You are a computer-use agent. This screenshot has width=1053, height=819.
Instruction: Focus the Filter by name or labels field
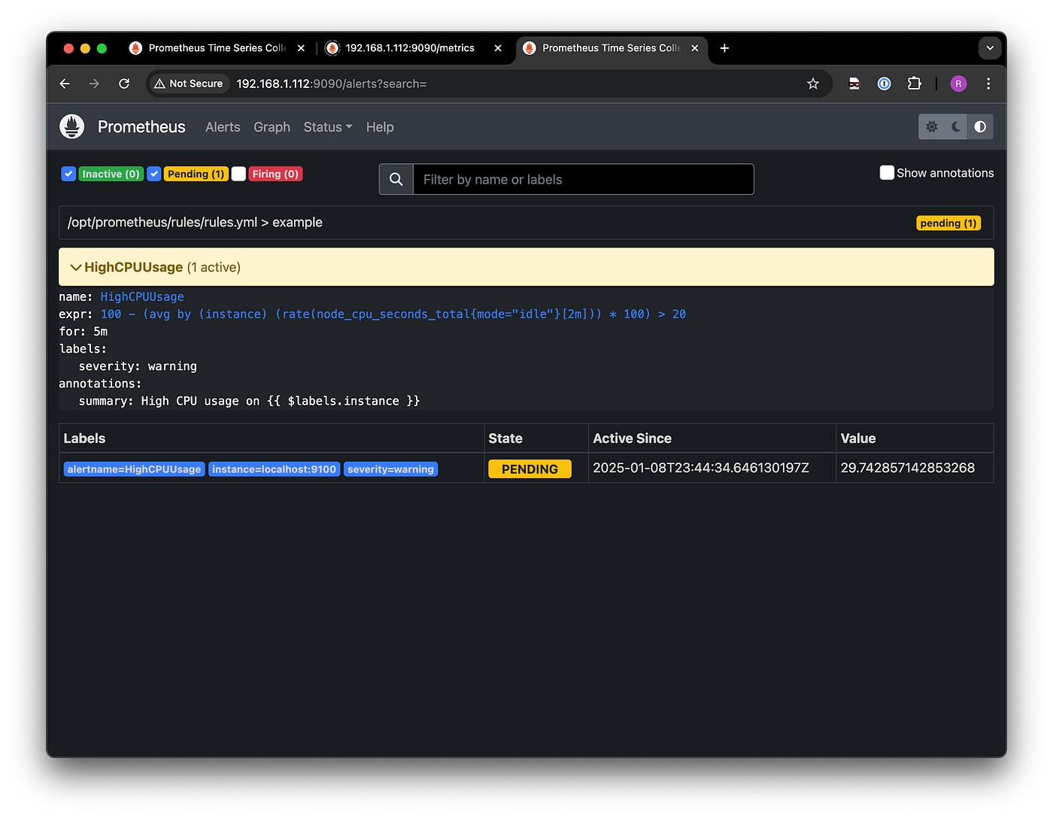point(584,179)
